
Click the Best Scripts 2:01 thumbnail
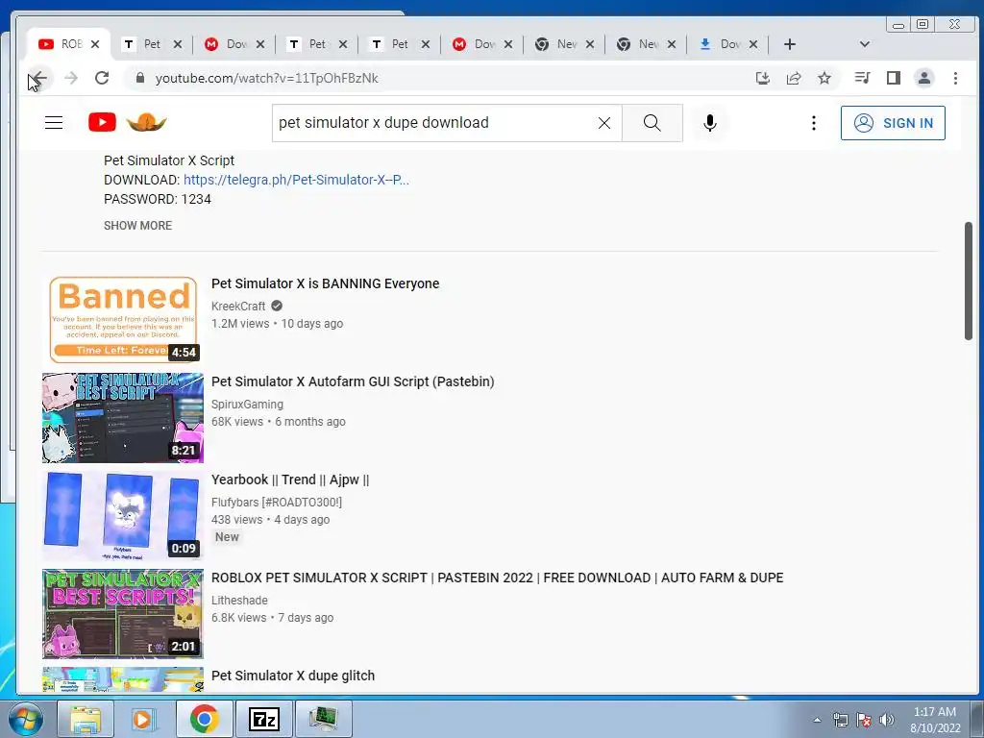(x=123, y=614)
